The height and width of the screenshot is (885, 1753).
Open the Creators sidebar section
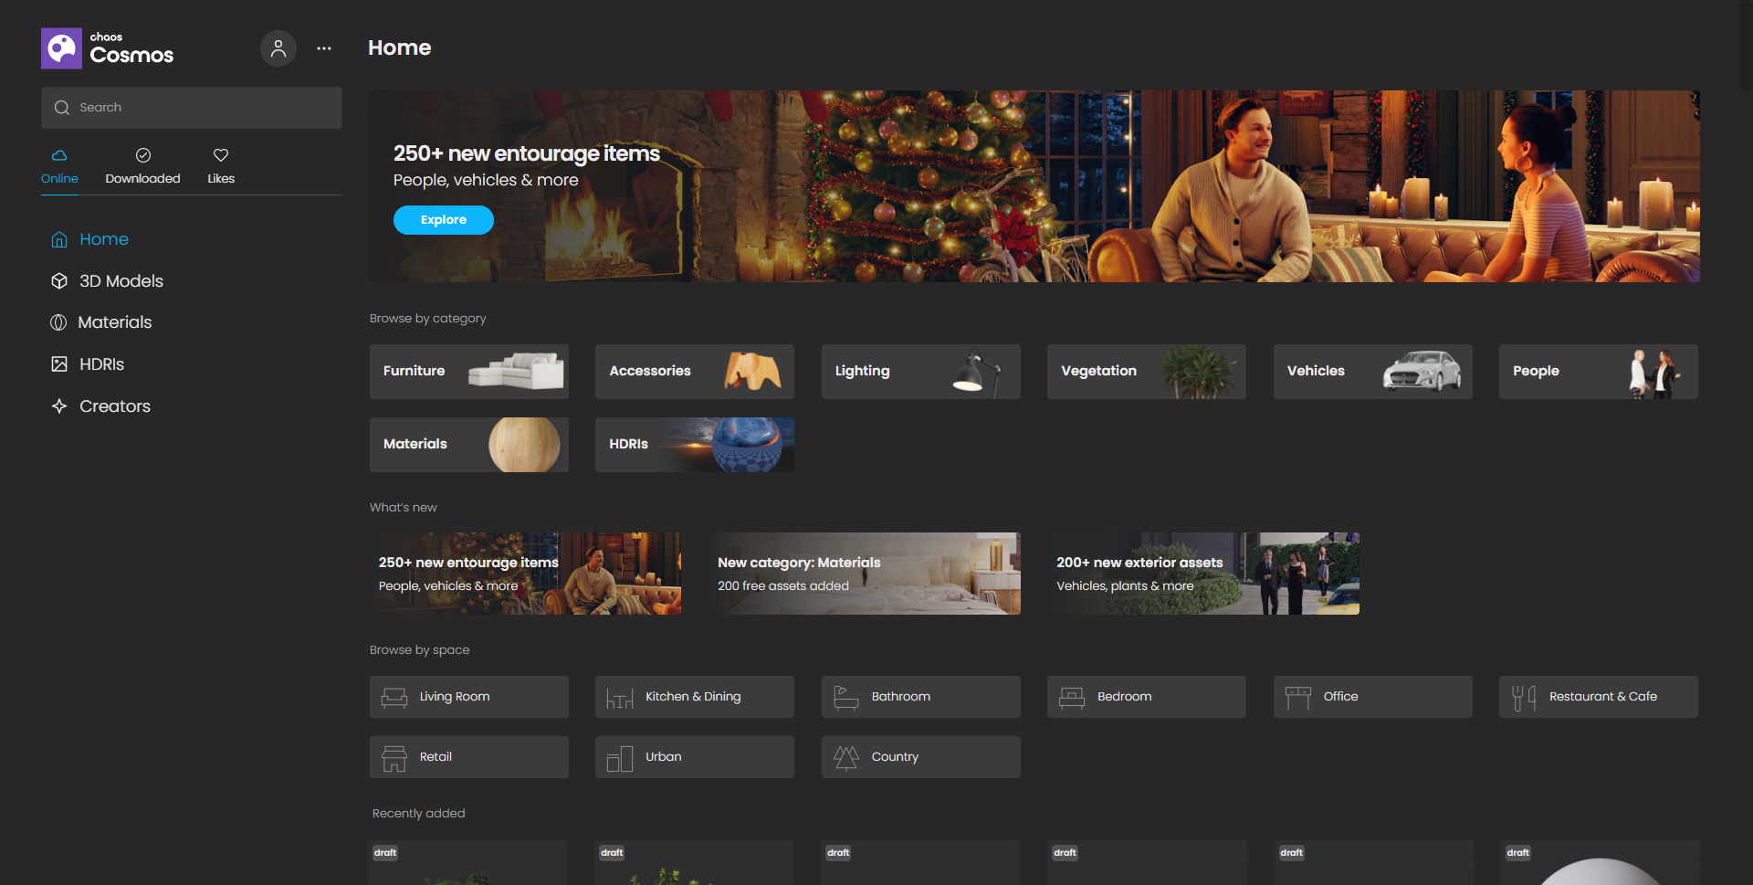click(114, 406)
